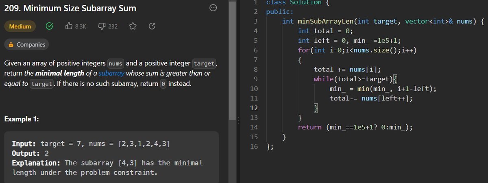Click the while(total>=target) code line

click(356, 79)
